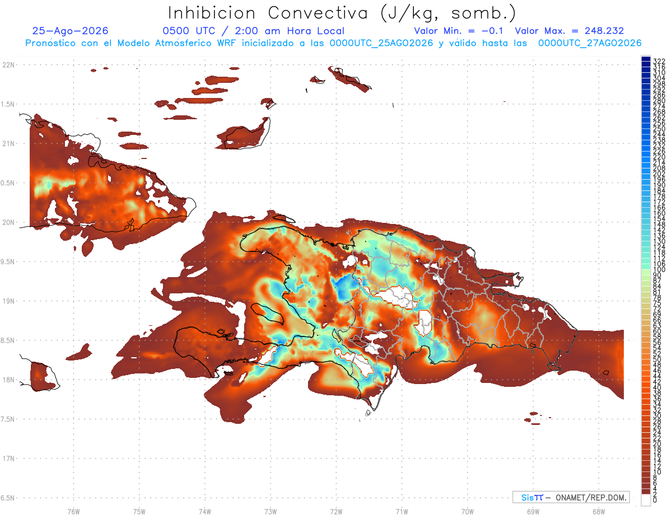
Task: Click the '322' colorbar value
Action: pyautogui.click(x=659, y=61)
